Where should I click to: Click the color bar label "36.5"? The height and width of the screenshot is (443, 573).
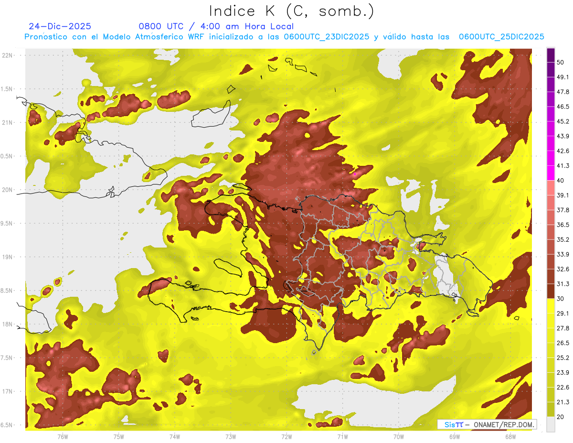563,225
